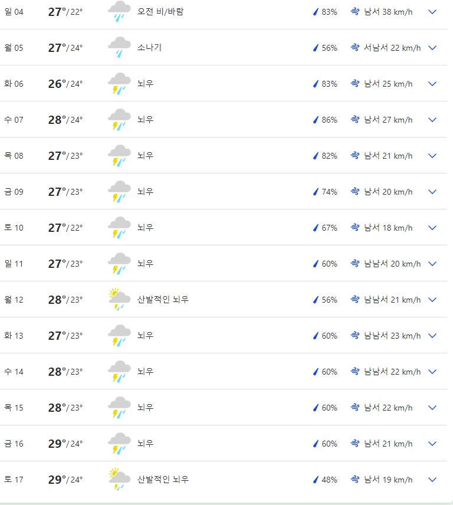The height and width of the screenshot is (505, 453).
Task: Click the 29°/24° temperature for 금 16
Action: click(x=65, y=444)
